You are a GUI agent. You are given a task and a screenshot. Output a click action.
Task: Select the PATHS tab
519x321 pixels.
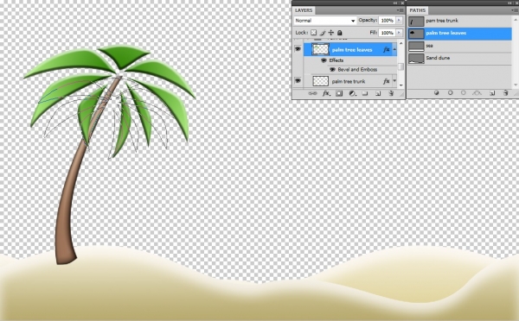click(x=418, y=10)
